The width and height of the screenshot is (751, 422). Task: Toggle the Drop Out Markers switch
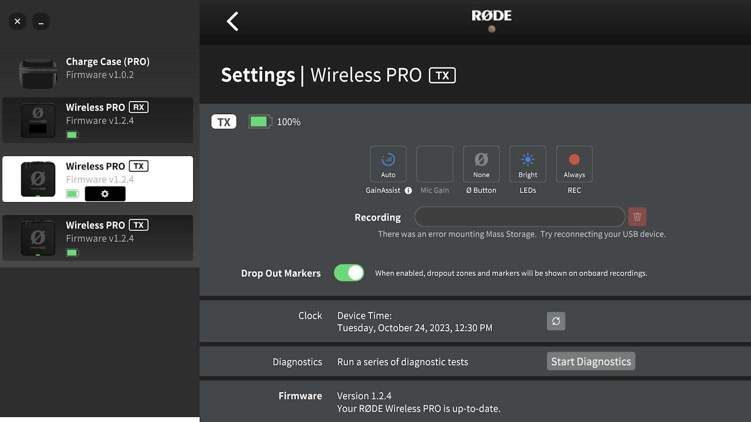(x=349, y=273)
